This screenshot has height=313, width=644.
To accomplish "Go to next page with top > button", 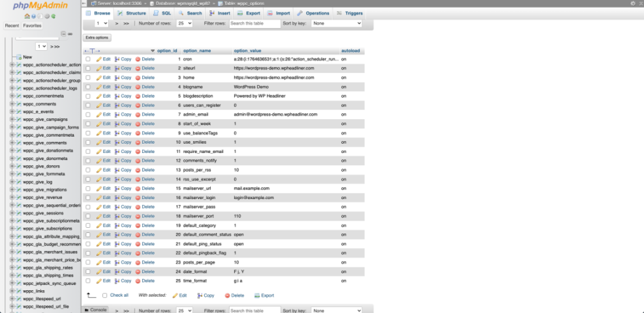I will click(x=117, y=23).
